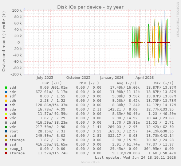Click the 'October 2025' x-axis label
This screenshot has height=166, width=181.
tap(78, 78)
